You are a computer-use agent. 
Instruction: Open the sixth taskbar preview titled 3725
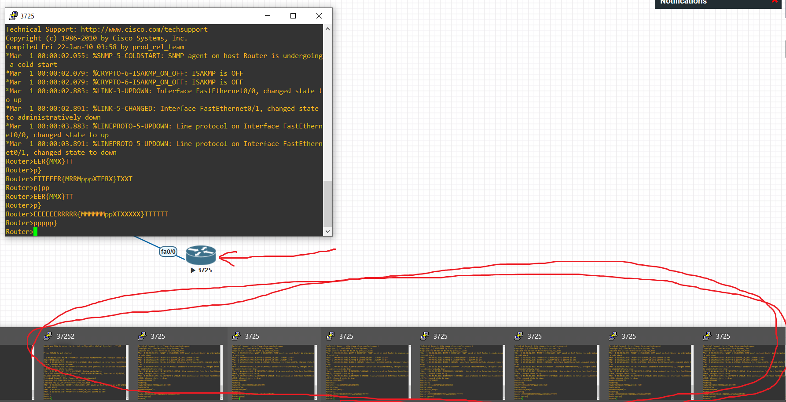(x=556, y=372)
